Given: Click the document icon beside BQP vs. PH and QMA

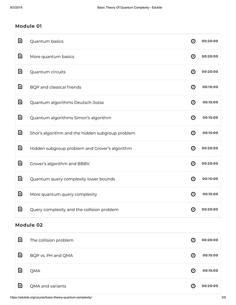Looking at the screenshot, I should (20, 256).
